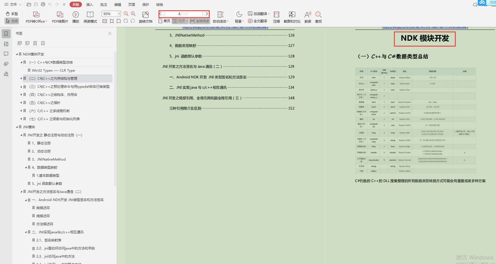The width and height of the screenshot is (496, 264).
Task: Open the 文件 file menu
Action: (x=13, y=4)
